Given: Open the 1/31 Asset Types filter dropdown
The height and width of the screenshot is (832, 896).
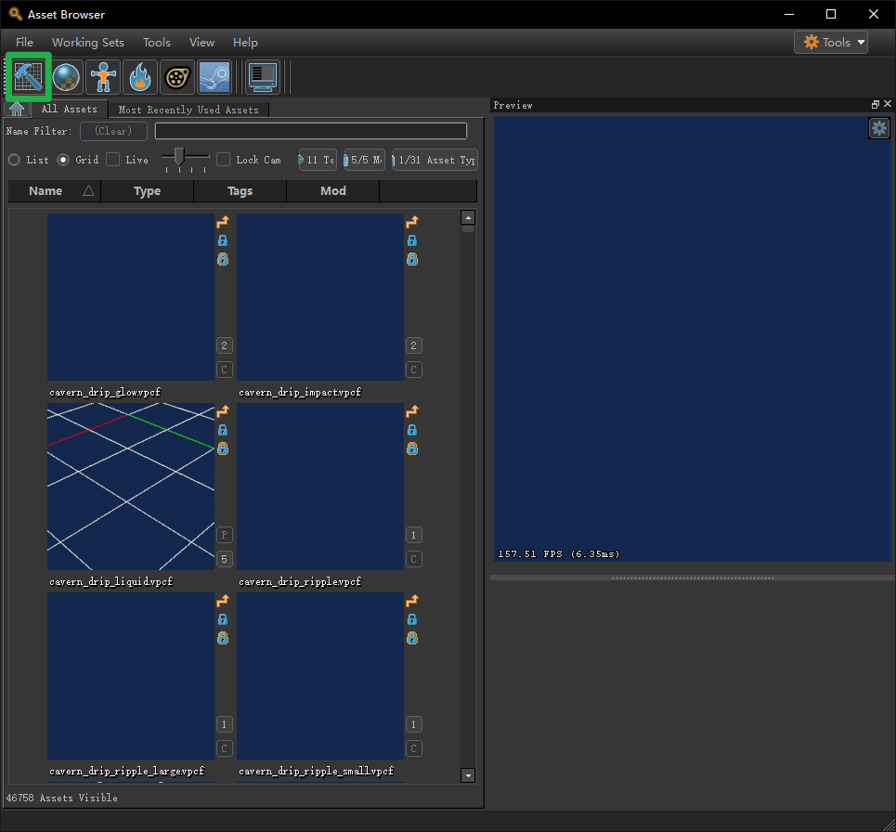Looking at the screenshot, I should [x=435, y=160].
